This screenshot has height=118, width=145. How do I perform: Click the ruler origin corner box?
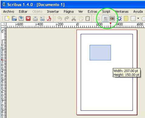coord(4,25)
